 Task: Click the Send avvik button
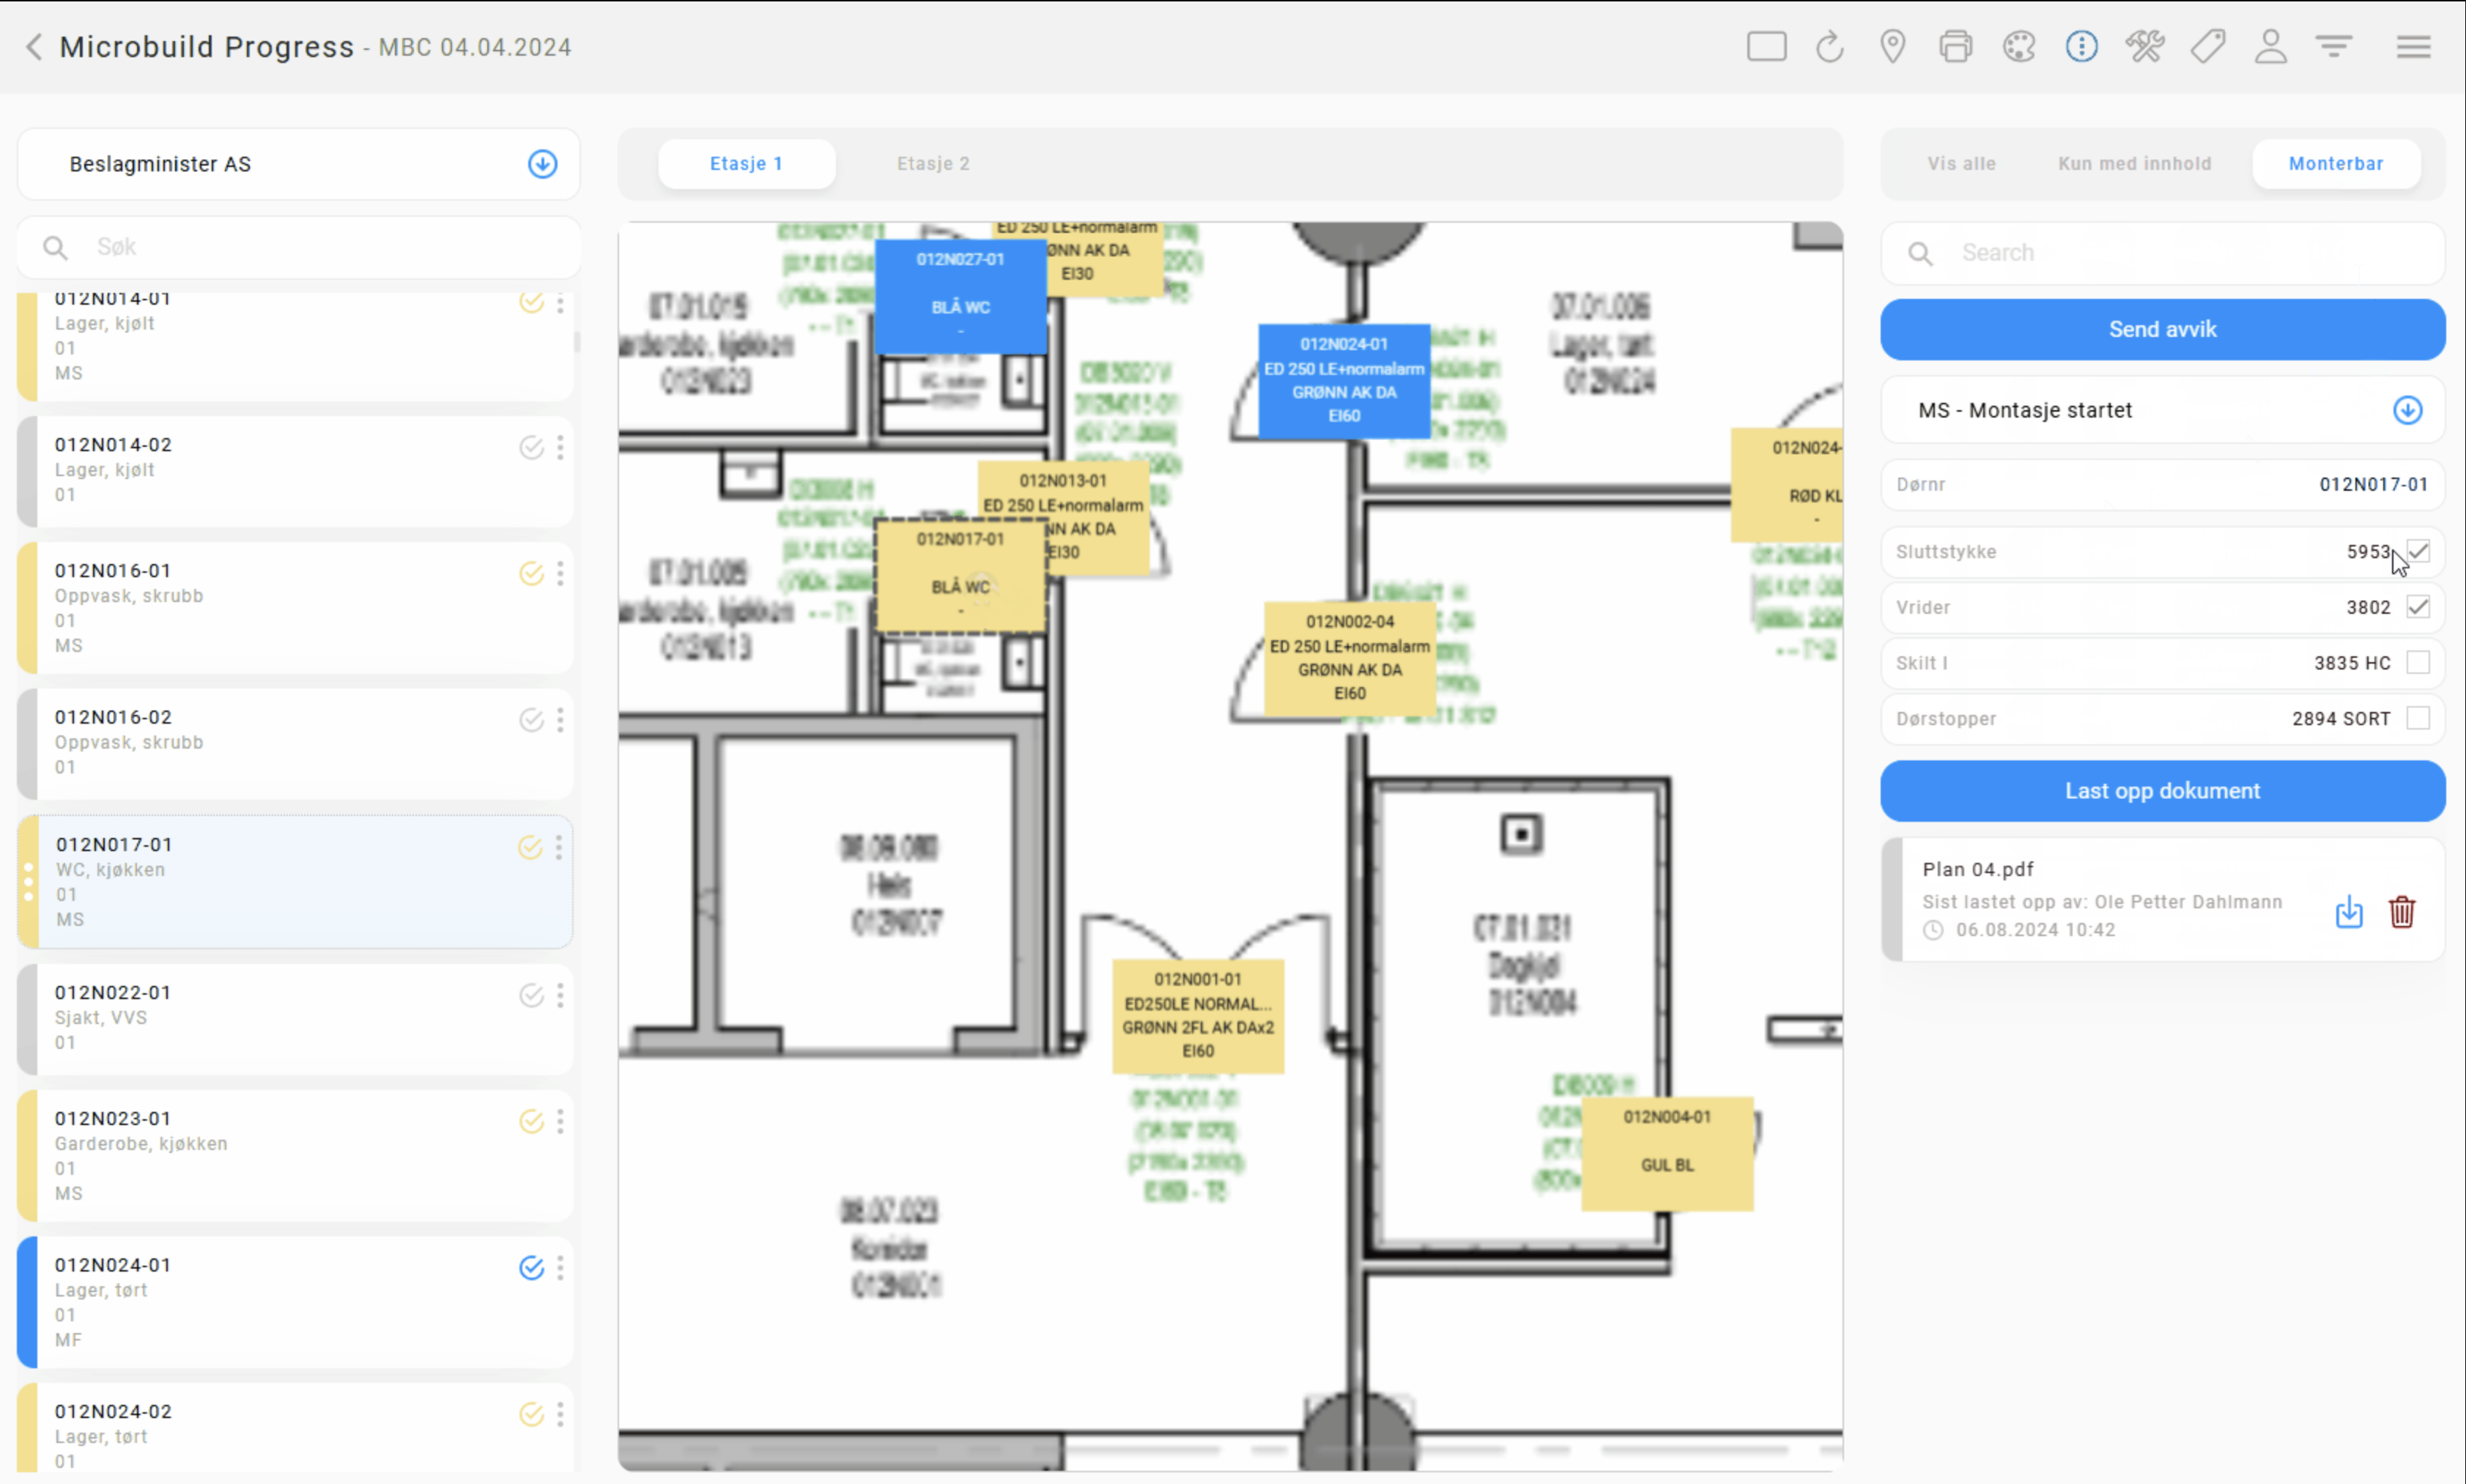[2162, 329]
